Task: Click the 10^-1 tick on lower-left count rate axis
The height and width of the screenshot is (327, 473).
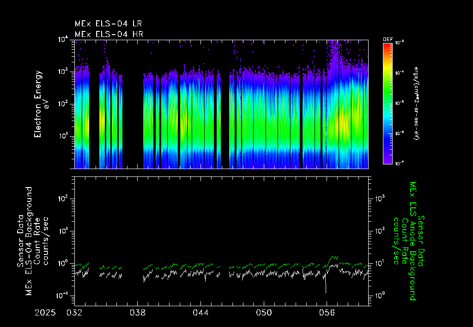Action: point(63,296)
